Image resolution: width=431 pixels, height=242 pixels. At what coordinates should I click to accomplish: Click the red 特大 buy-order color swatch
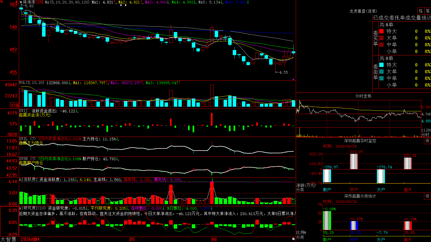(x=381, y=31)
